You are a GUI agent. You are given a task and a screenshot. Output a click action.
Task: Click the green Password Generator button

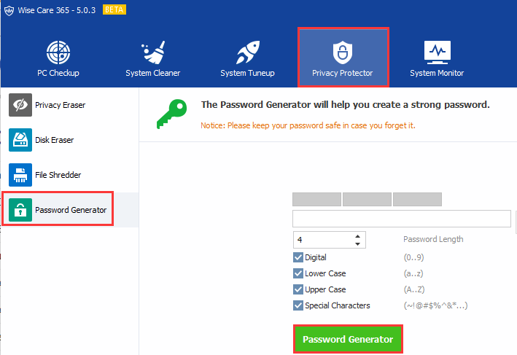348,339
